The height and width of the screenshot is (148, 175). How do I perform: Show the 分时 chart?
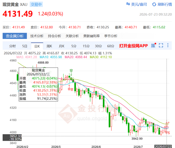pos(12,46)
